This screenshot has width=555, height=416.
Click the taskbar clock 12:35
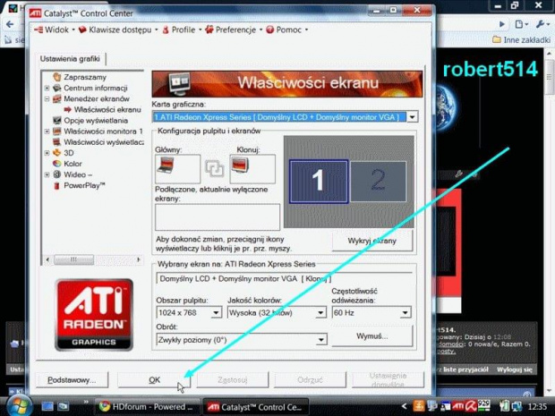coord(537,407)
